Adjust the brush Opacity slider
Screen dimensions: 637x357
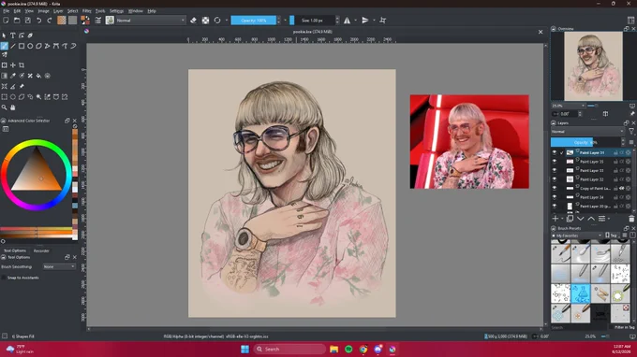point(254,21)
